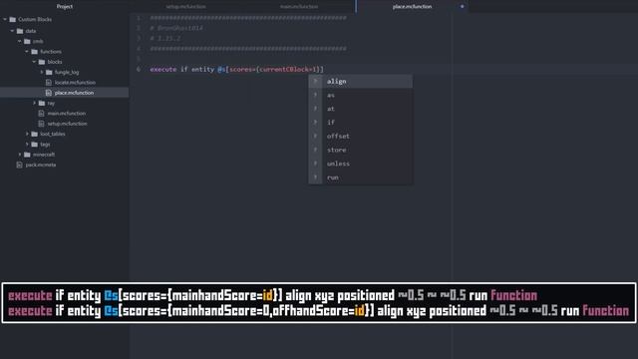Click the tags folder icon
Screen dimensions: 638x359
tap(35, 144)
